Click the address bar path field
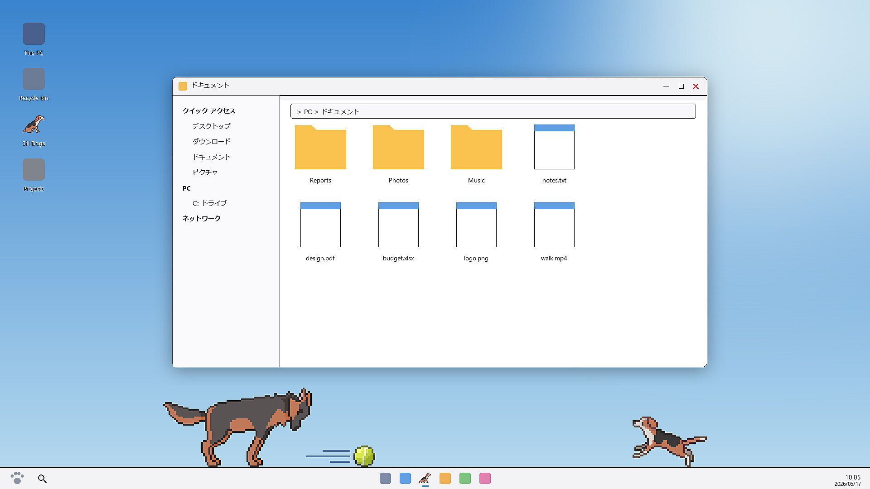The width and height of the screenshot is (870, 489). coord(493,111)
